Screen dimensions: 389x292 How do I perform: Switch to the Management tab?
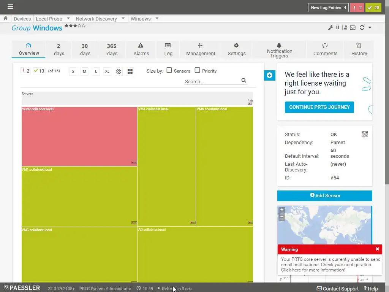(201, 50)
